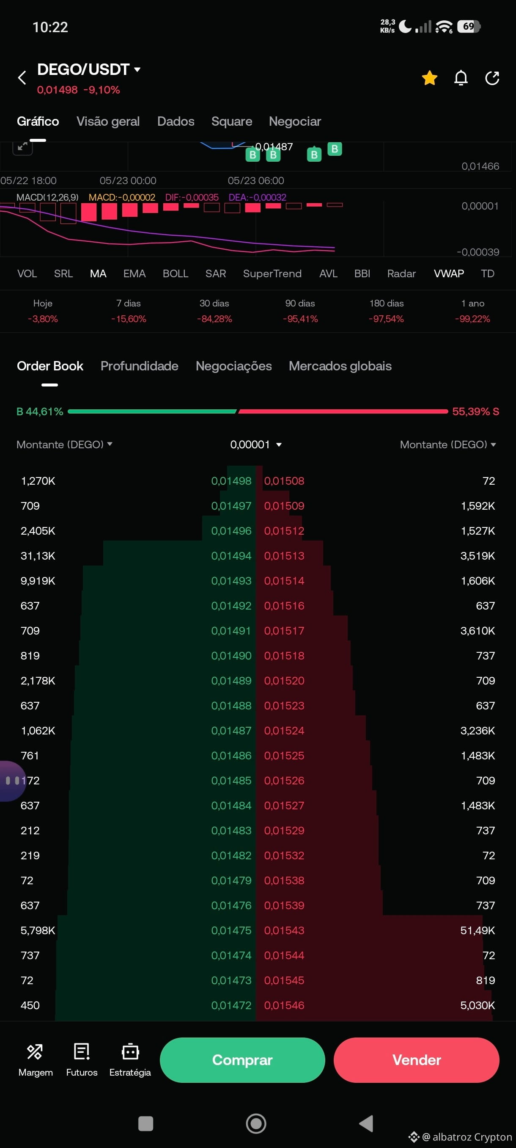Go back with the left arrow icon

click(22, 77)
